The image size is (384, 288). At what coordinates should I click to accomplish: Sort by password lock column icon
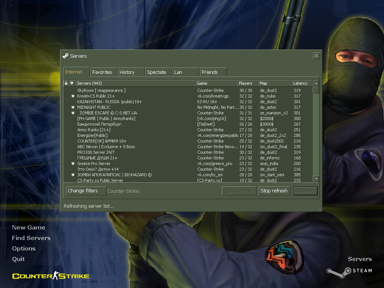click(66, 83)
